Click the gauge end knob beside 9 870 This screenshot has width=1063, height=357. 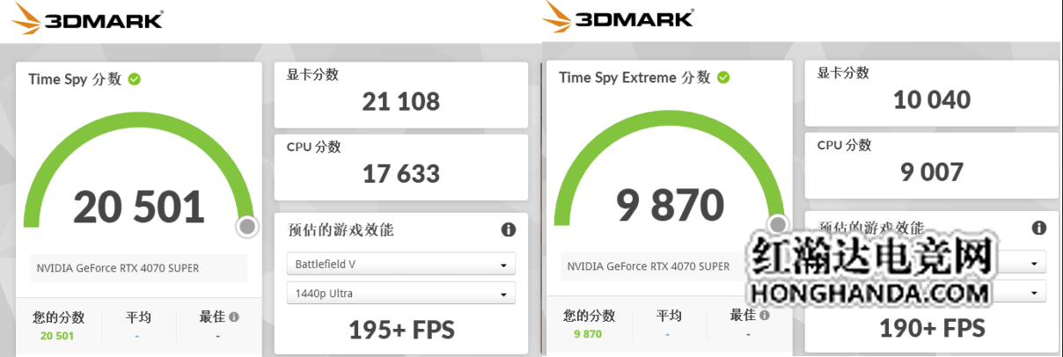pyautogui.click(x=778, y=225)
